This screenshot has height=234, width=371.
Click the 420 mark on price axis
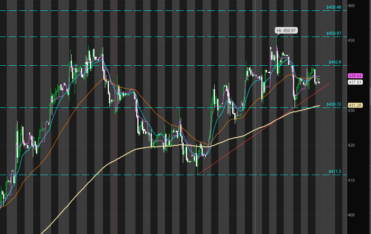[351, 145]
